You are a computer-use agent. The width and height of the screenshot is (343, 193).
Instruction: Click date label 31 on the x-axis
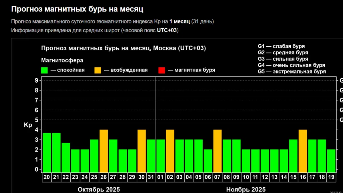[x=151, y=177]
